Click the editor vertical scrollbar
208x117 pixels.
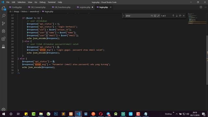click(207, 60)
